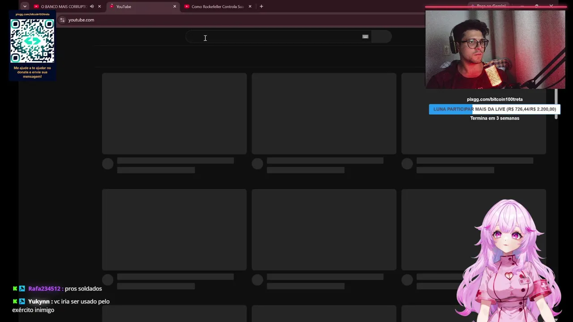The height and width of the screenshot is (322, 573).
Task: Close the 'O BANCO MAIS CORRUPTO' tab
Action: 99,6
